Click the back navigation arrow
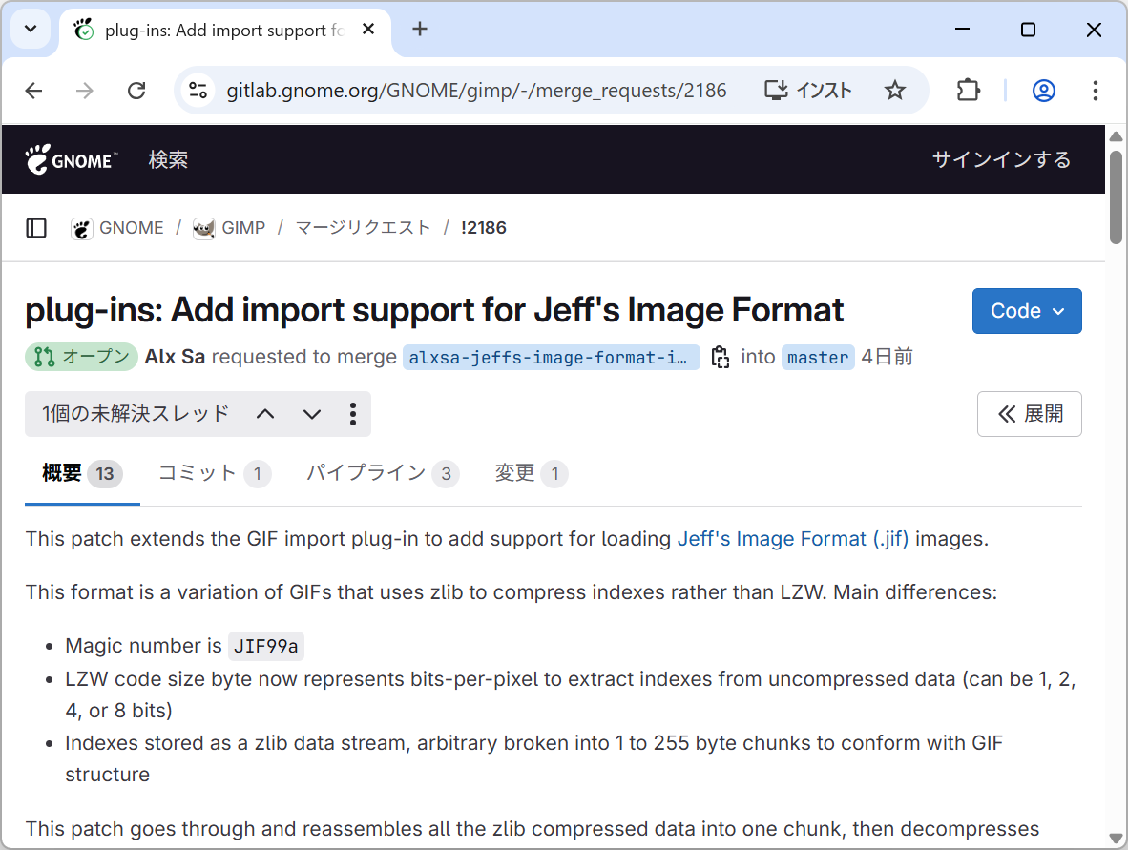The width and height of the screenshot is (1128, 850). point(33,90)
